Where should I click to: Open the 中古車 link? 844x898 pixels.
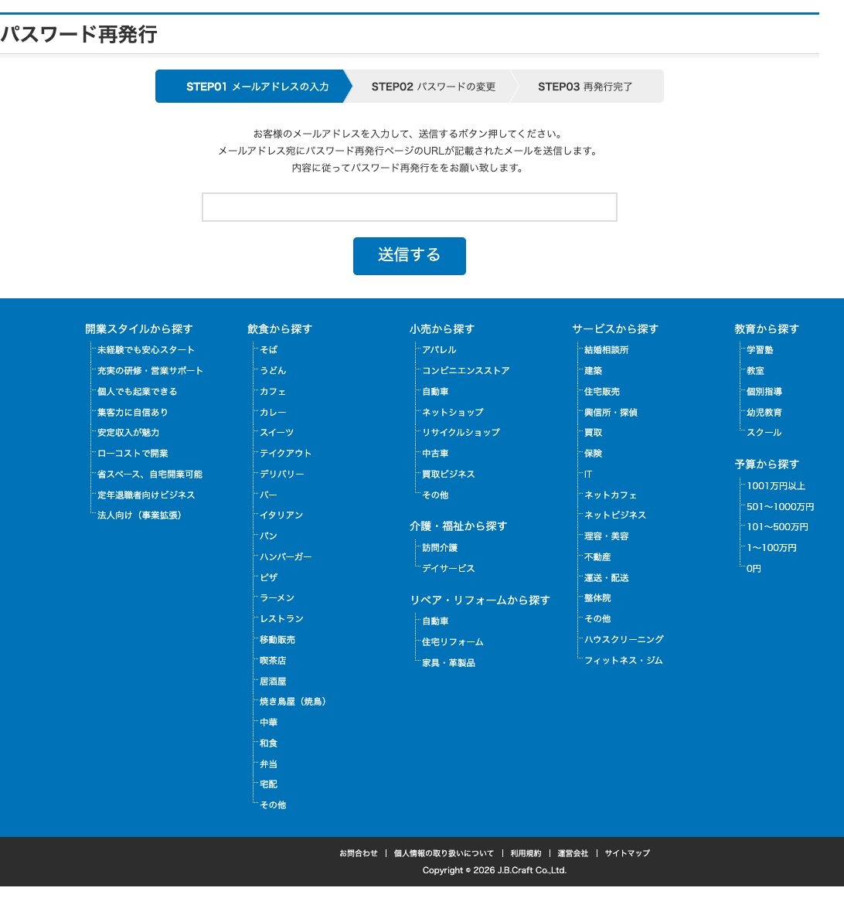point(435,453)
